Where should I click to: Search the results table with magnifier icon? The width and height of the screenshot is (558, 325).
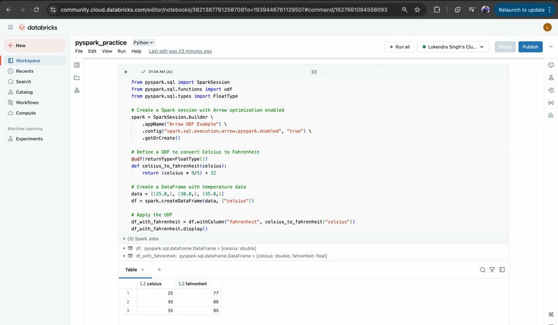(483, 270)
